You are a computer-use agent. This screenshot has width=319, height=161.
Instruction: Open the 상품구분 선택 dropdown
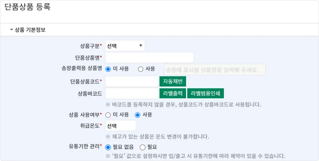coord(125,46)
